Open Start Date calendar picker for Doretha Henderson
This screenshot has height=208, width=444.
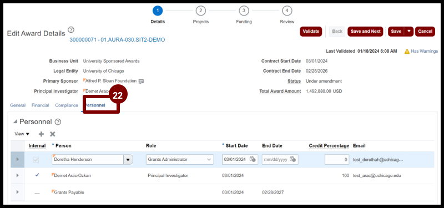(253, 159)
